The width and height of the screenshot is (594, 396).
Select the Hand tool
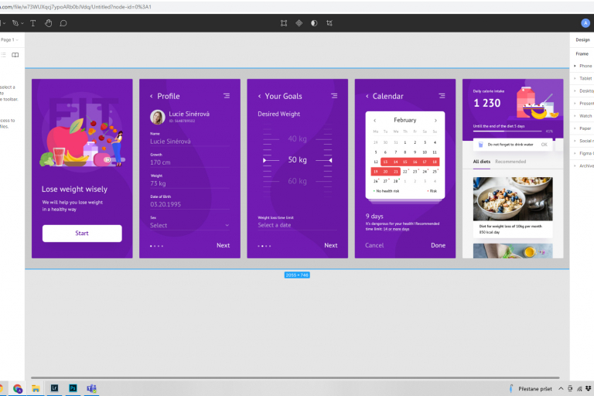pos(48,23)
